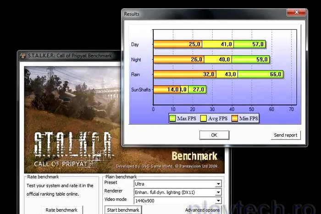This screenshot has width=321, height=214.
Task: Click the Call of Pripyat Benchmark title bar
Action: (70, 55)
